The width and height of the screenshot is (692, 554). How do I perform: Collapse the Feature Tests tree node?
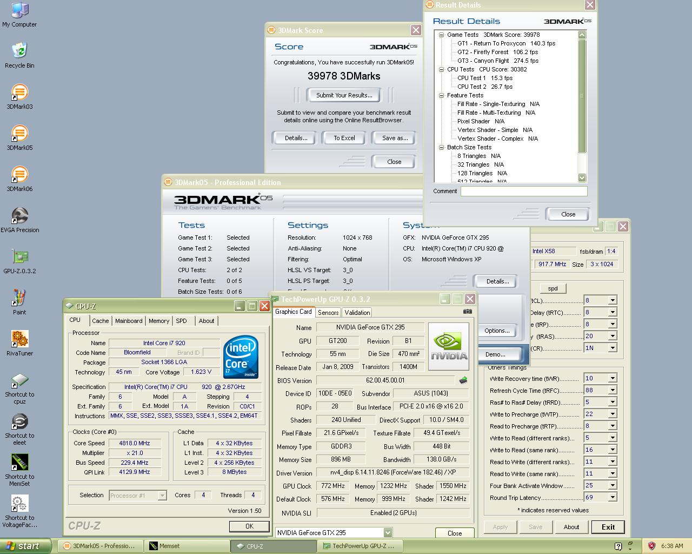442,95
